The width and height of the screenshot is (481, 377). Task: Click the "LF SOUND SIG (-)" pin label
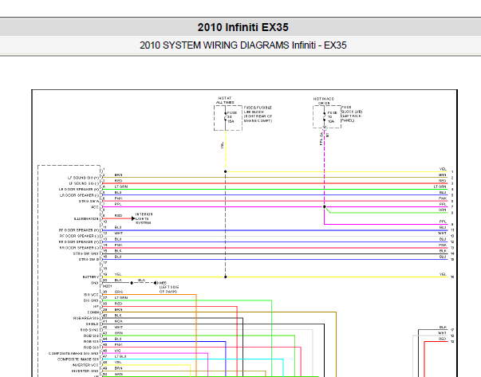coord(84,183)
